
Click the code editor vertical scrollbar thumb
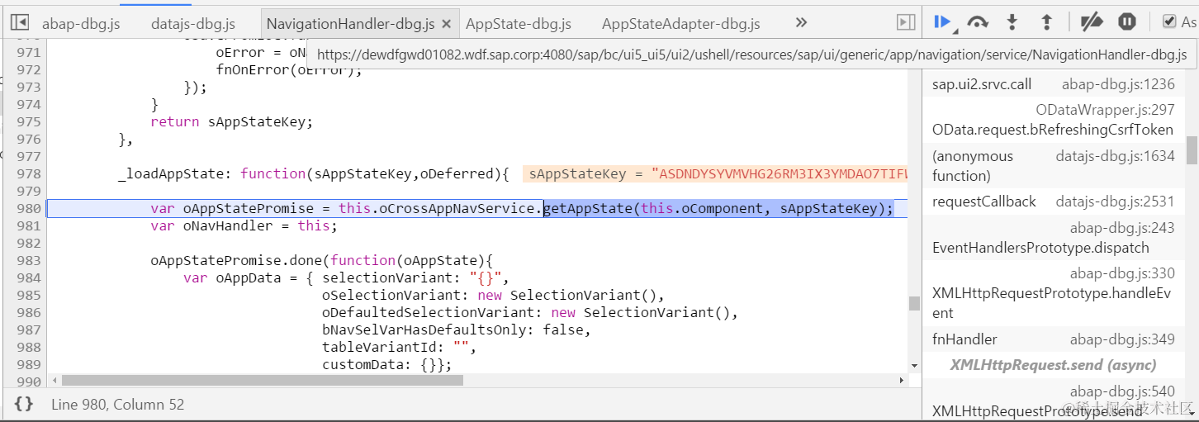(x=914, y=303)
